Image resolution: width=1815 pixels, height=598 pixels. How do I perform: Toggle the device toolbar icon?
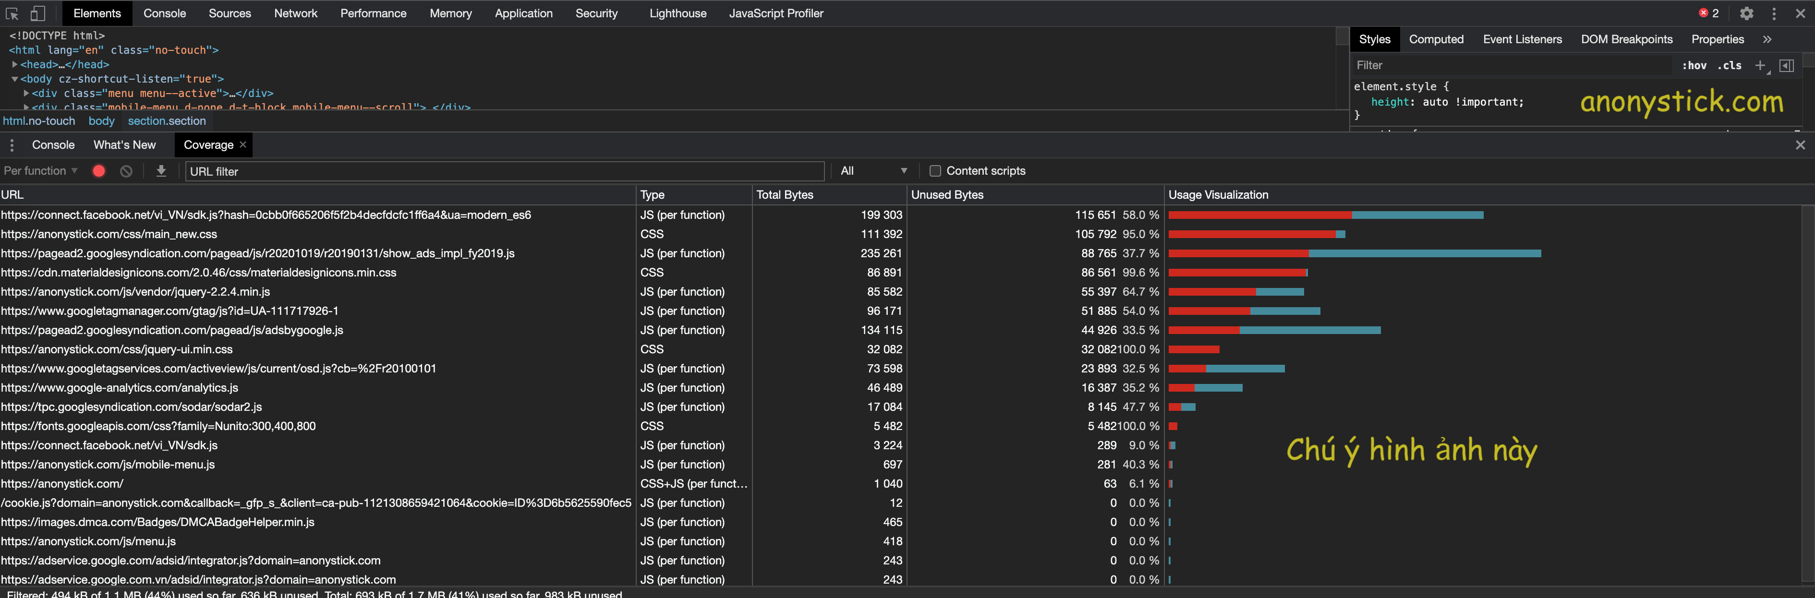tap(37, 13)
